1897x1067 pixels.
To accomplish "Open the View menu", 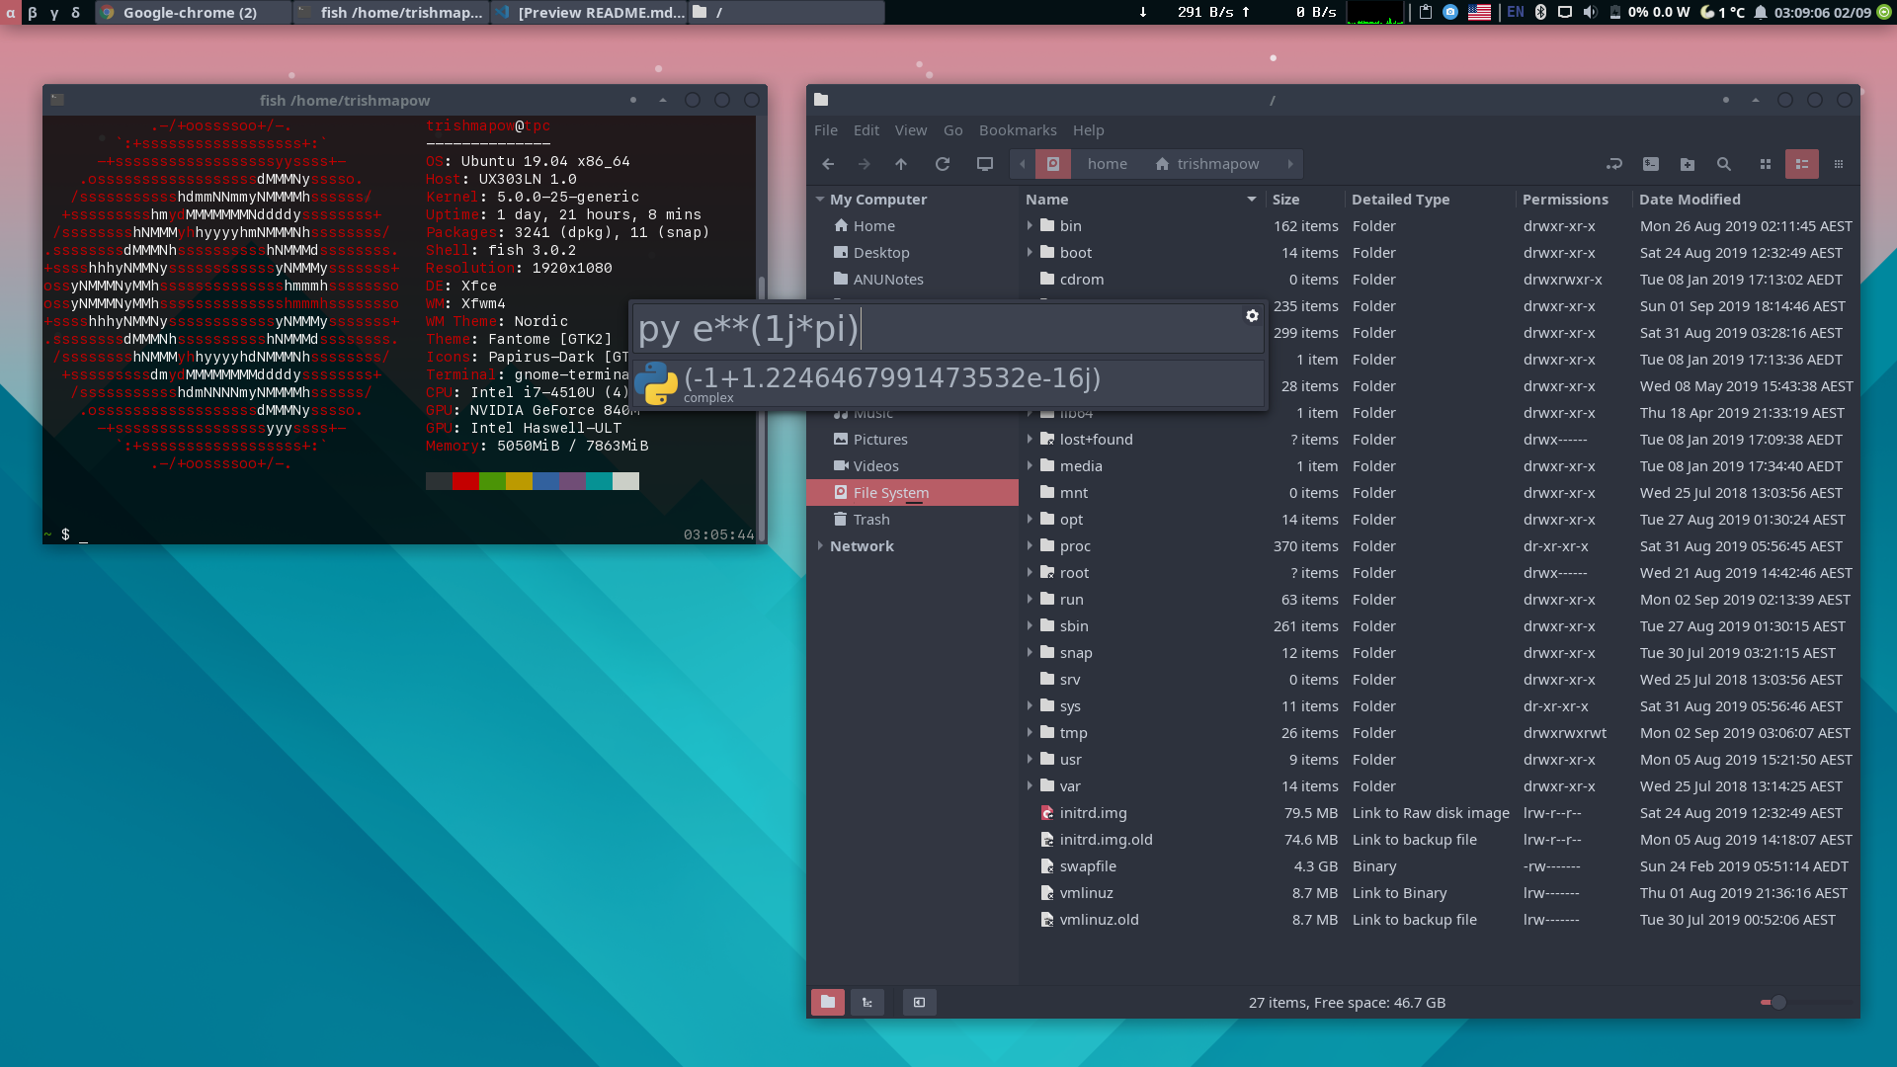I will point(910,130).
